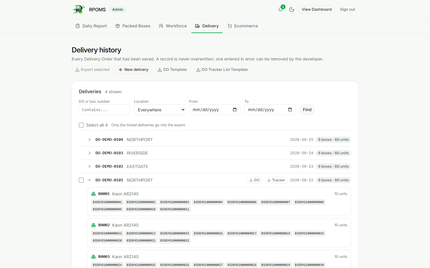Click the Export selected button
This screenshot has width=430, height=268.
pos(92,70)
